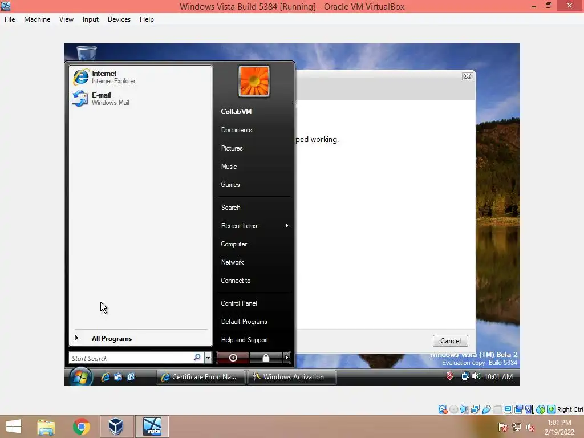
Task: Click VirtualBox CPU virtualization indicator
Action: (530, 409)
